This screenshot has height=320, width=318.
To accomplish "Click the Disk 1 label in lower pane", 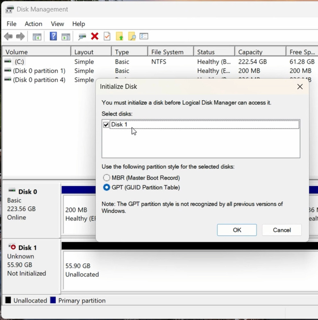I will tap(27, 248).
